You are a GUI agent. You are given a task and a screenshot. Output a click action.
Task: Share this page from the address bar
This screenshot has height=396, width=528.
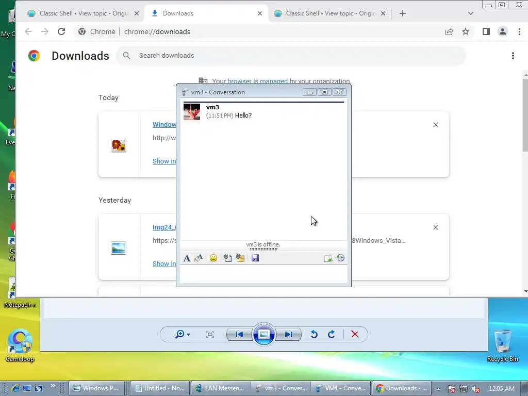(x=449, y=31)
